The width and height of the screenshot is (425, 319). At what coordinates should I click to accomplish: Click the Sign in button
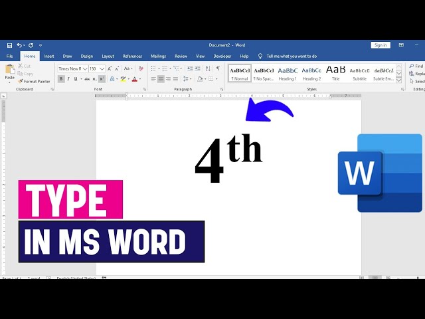(x=381, y=45)
